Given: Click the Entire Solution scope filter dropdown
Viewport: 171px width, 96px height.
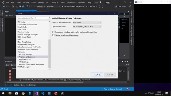Looking at the screenshot, I should pos(11,65).
